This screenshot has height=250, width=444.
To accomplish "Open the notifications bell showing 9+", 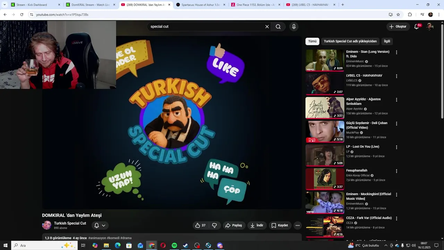I will point(417,26).
